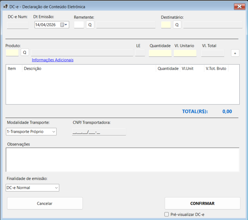Image resolution: width=248 pixels, height=220 pixels.
Task: Click into the Observações text area
Action: (122, 160)
